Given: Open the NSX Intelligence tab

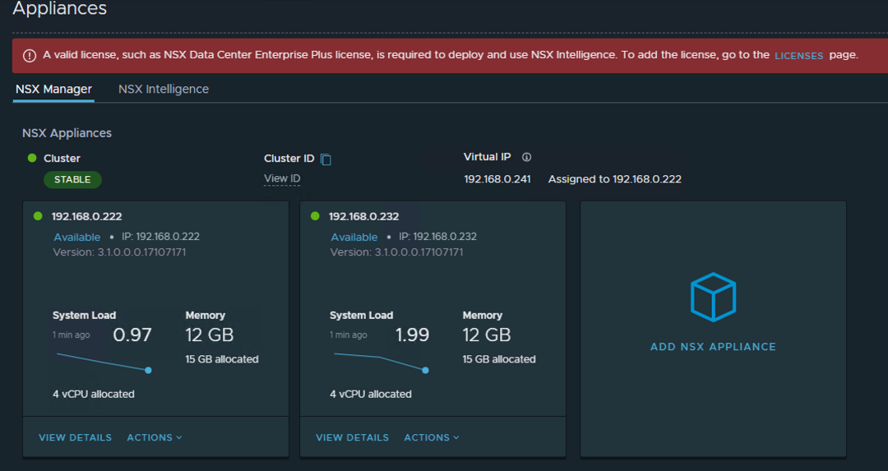Looking at the screenshot, I should coord(164,89).
